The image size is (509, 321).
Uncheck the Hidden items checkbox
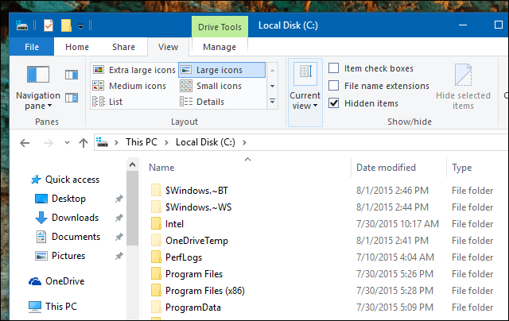[x=334, y=103]
